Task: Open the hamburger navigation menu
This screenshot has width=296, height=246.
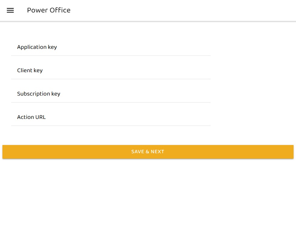Action: (x=10, y=10)
